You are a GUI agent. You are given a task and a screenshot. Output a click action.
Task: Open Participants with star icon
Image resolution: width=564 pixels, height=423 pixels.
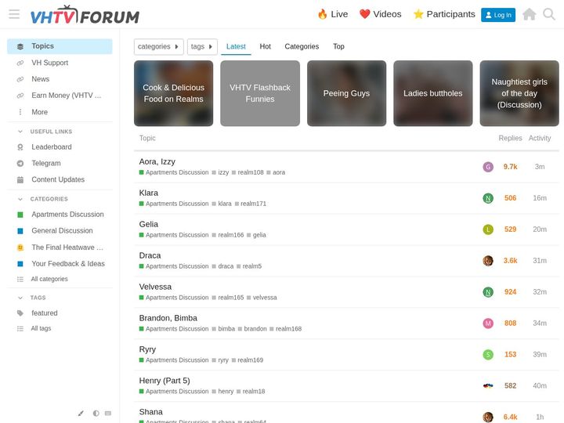pyautogui.click(x=444, y=14)
